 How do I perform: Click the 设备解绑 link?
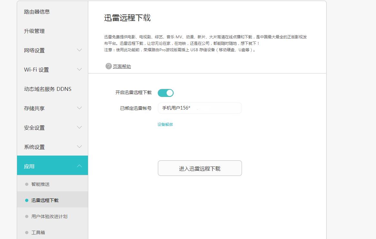[x=165, y=124]
